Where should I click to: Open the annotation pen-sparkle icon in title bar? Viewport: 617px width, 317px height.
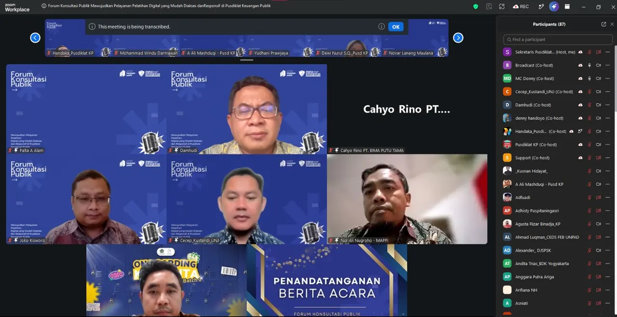tap(541, 6)
